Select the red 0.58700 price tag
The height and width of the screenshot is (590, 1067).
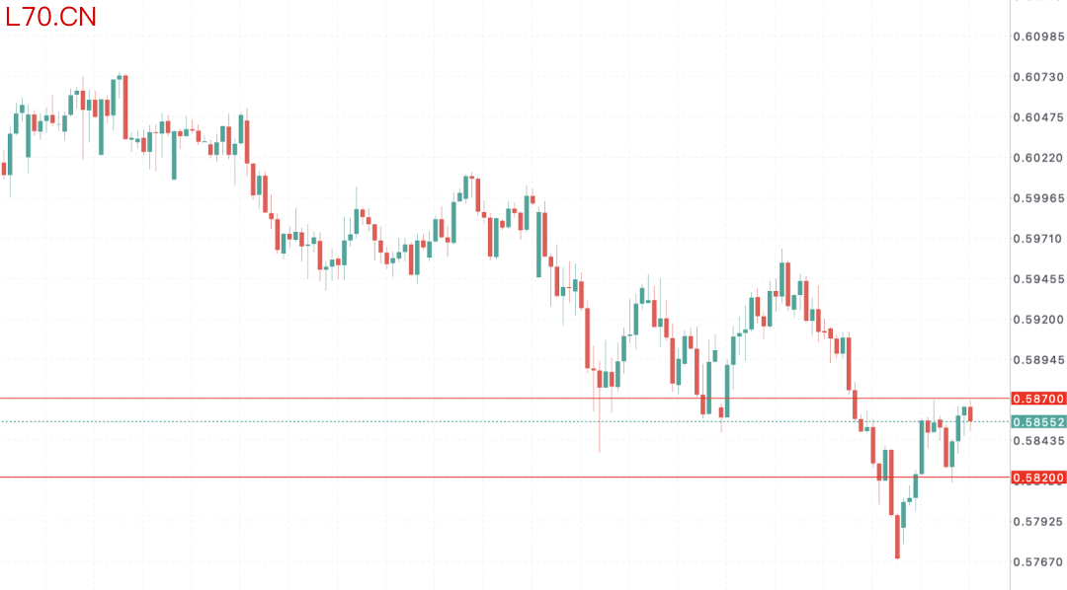1038,399
